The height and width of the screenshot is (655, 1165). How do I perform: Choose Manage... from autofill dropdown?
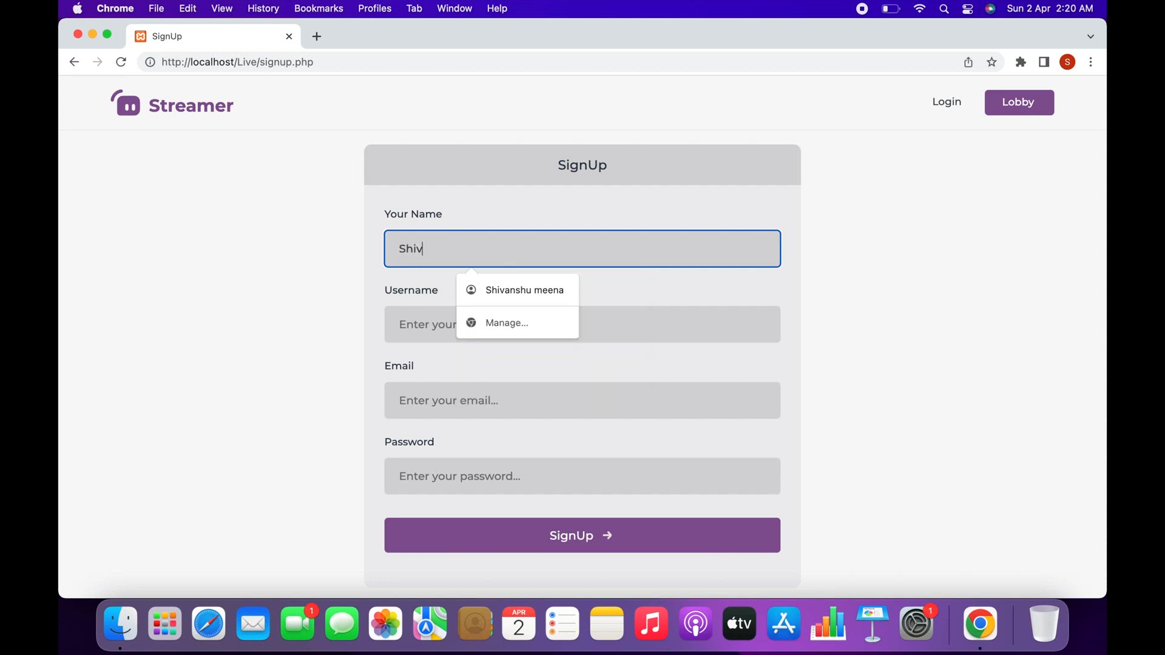506,323
